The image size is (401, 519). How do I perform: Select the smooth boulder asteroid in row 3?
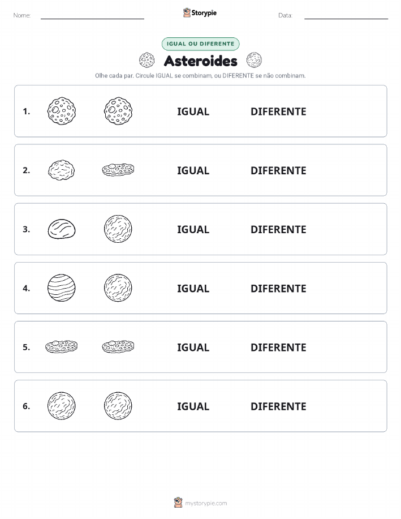62,229
